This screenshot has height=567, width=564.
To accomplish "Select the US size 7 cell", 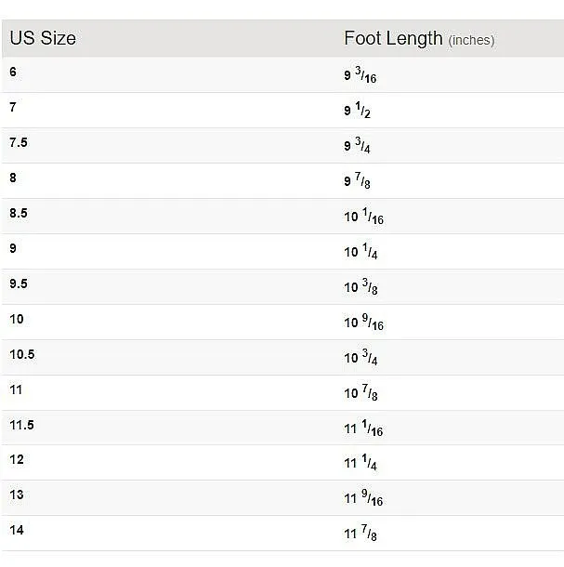I will pyautogui.click(x=13, y=107).
